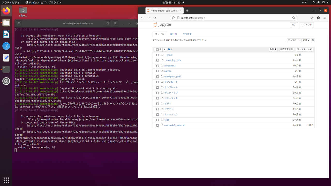Refresh the Jupyter notebook file list
Viewport: 331px width, 186px height.
[x=313, y=40]
